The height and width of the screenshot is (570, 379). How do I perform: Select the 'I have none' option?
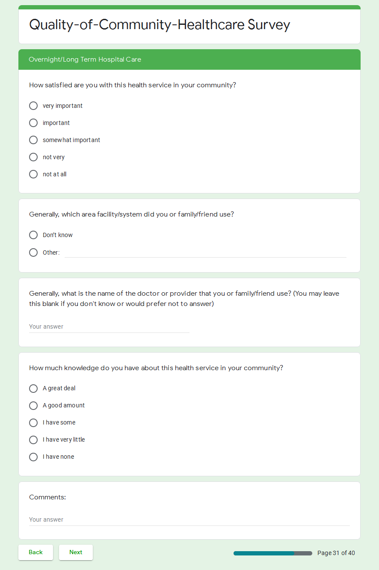(33, 457)
